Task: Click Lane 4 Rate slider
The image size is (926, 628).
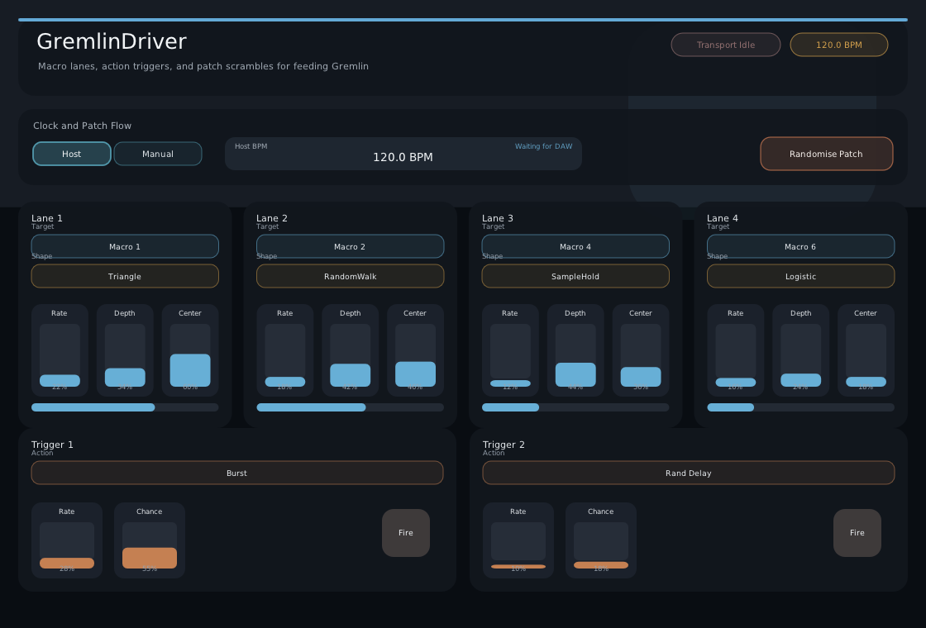Action: tap(735, 354)
